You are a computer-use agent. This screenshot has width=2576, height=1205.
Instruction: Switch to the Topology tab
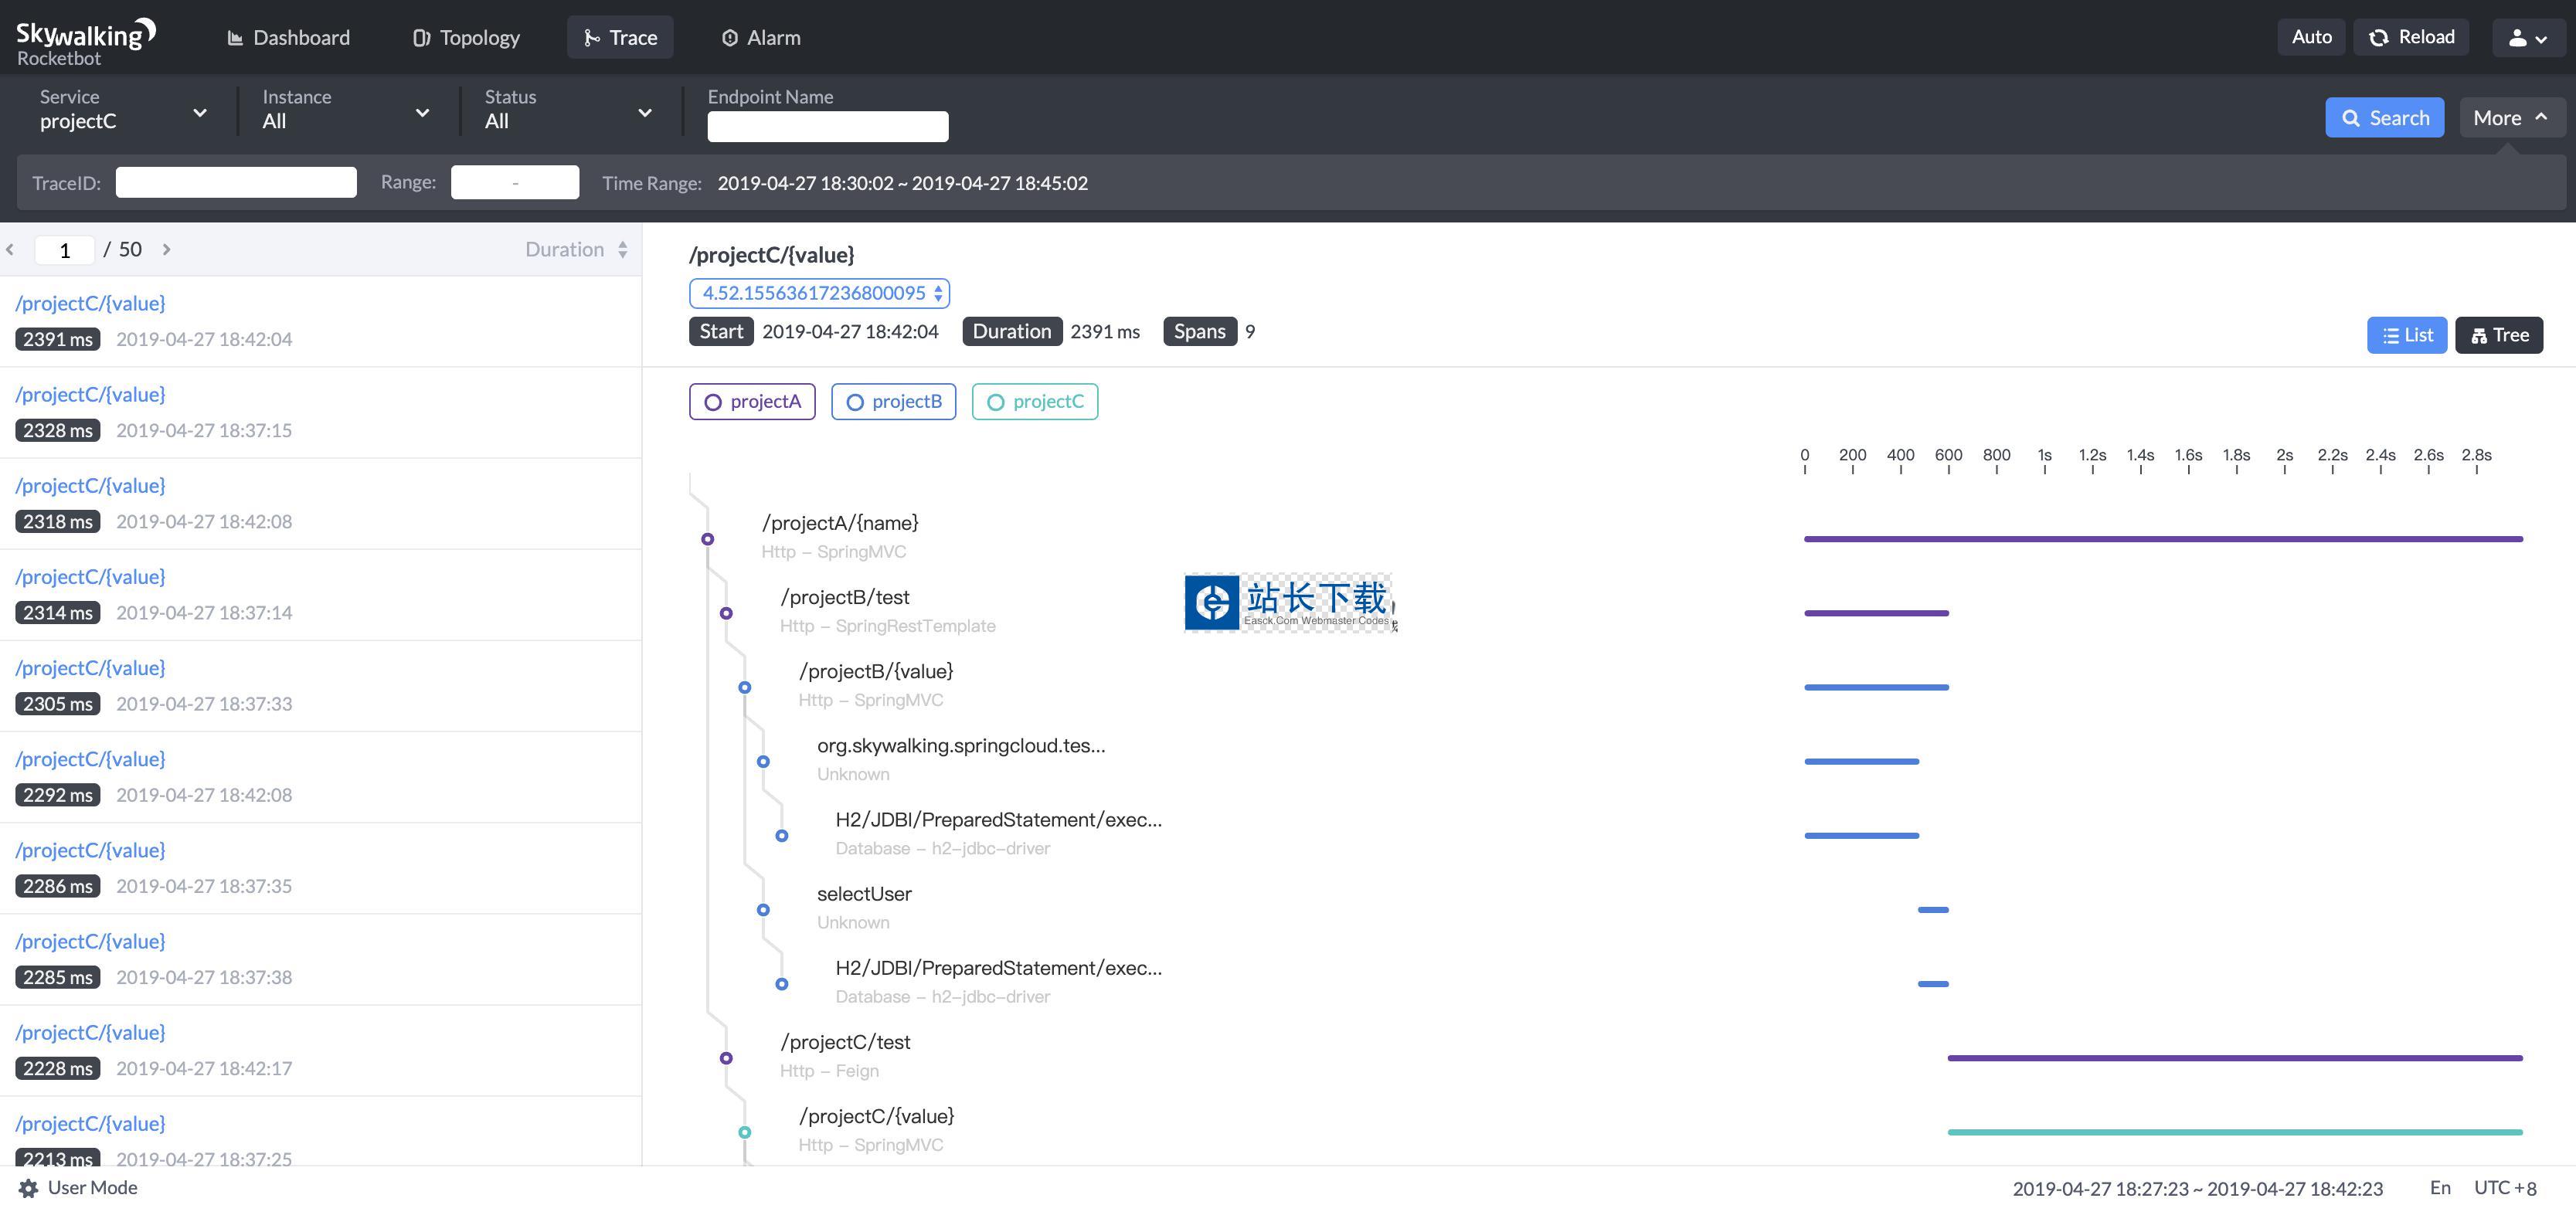[x=466, y=38]
